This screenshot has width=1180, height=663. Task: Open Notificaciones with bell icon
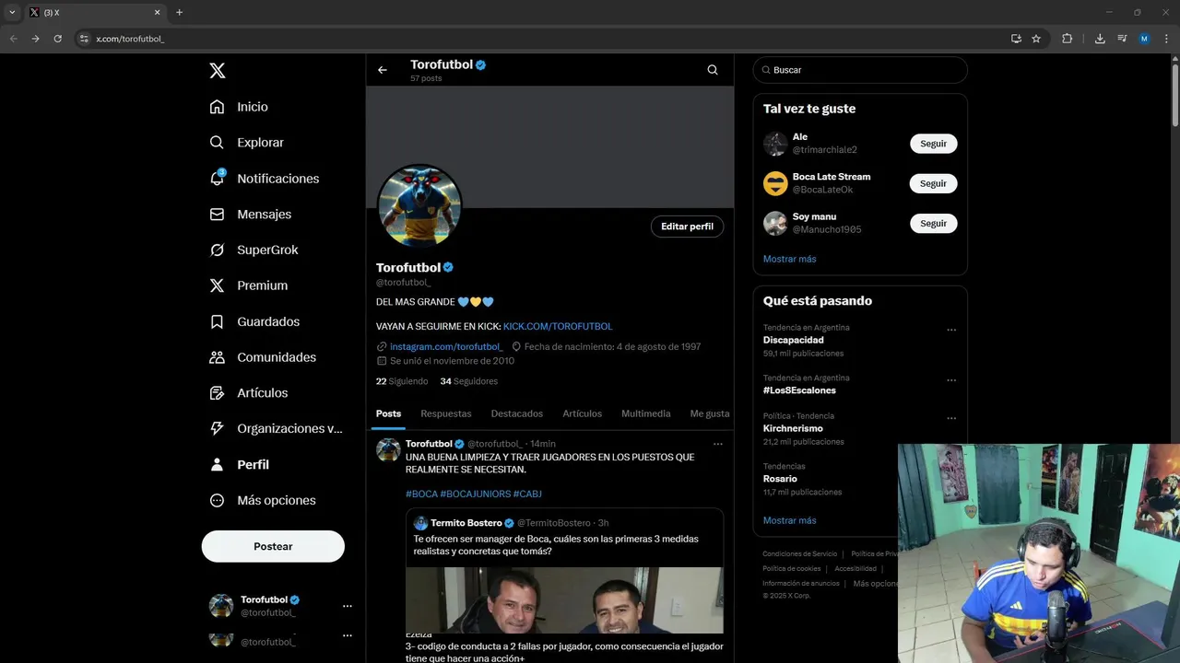tap(265, 179)
